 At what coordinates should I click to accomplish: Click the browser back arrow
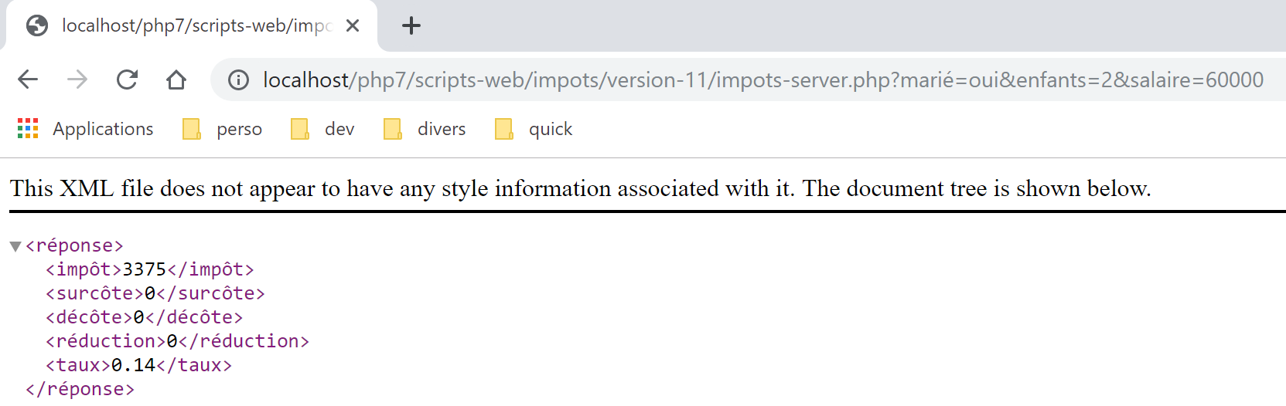point(28,80)
